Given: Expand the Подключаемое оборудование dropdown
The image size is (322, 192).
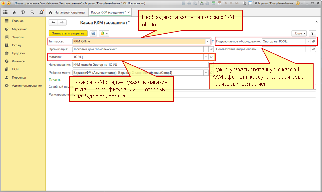Looking at the screenshot, I should click(x=308, y=41).
